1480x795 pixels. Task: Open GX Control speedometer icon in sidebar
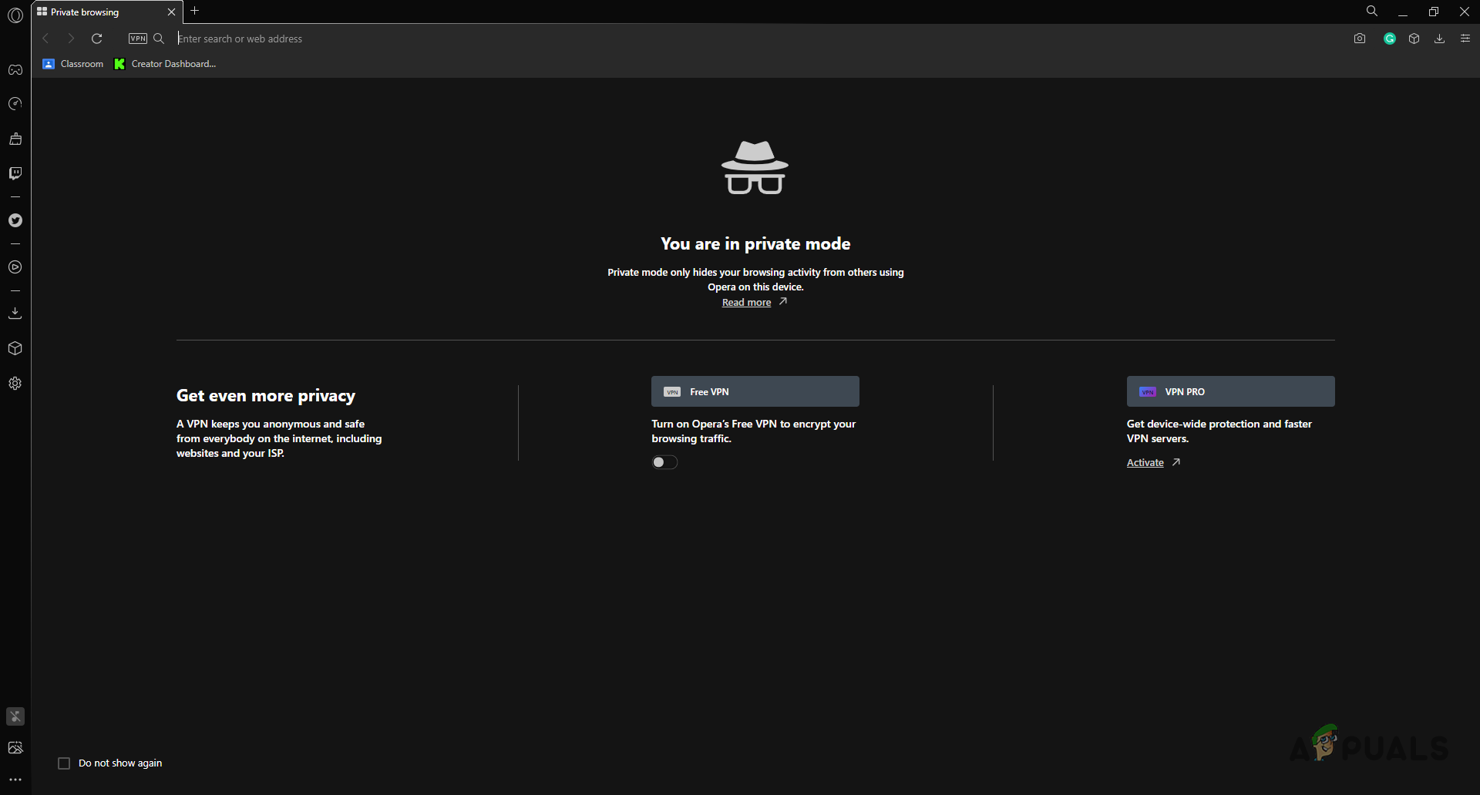[15, 104]
